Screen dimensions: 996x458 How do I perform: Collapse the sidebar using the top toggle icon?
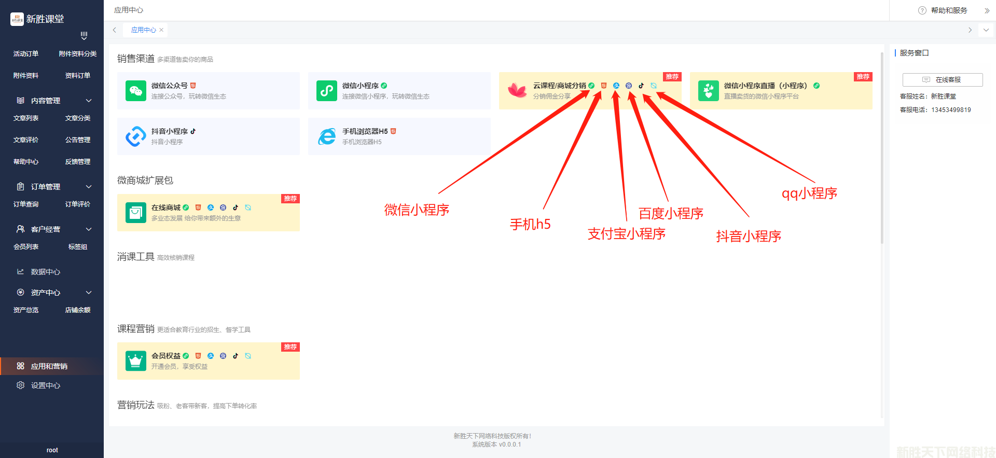click(84, 36)
